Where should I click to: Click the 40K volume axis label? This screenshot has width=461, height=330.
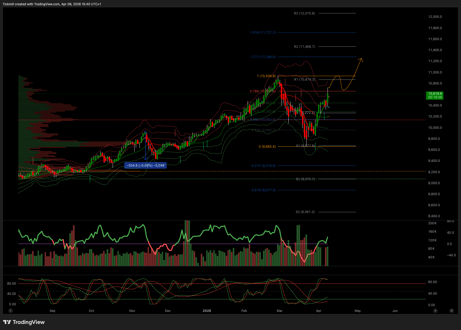point(432,257)
